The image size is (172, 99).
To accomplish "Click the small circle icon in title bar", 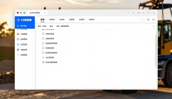I will [x=134, y=13].
